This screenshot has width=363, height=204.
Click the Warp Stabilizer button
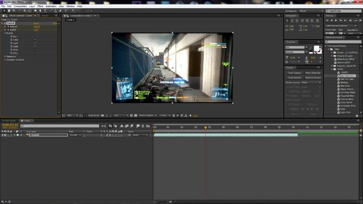pos(313,73)
